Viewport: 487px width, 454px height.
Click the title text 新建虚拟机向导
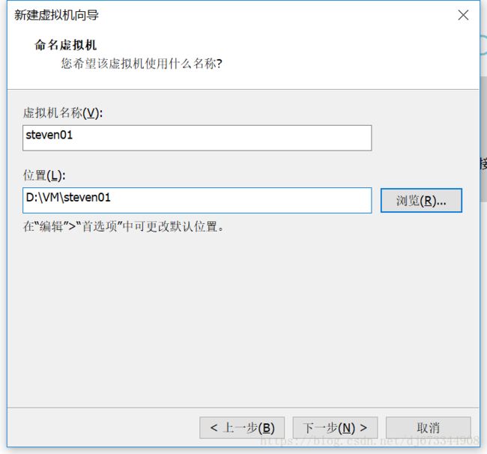(x=56, y=15)
